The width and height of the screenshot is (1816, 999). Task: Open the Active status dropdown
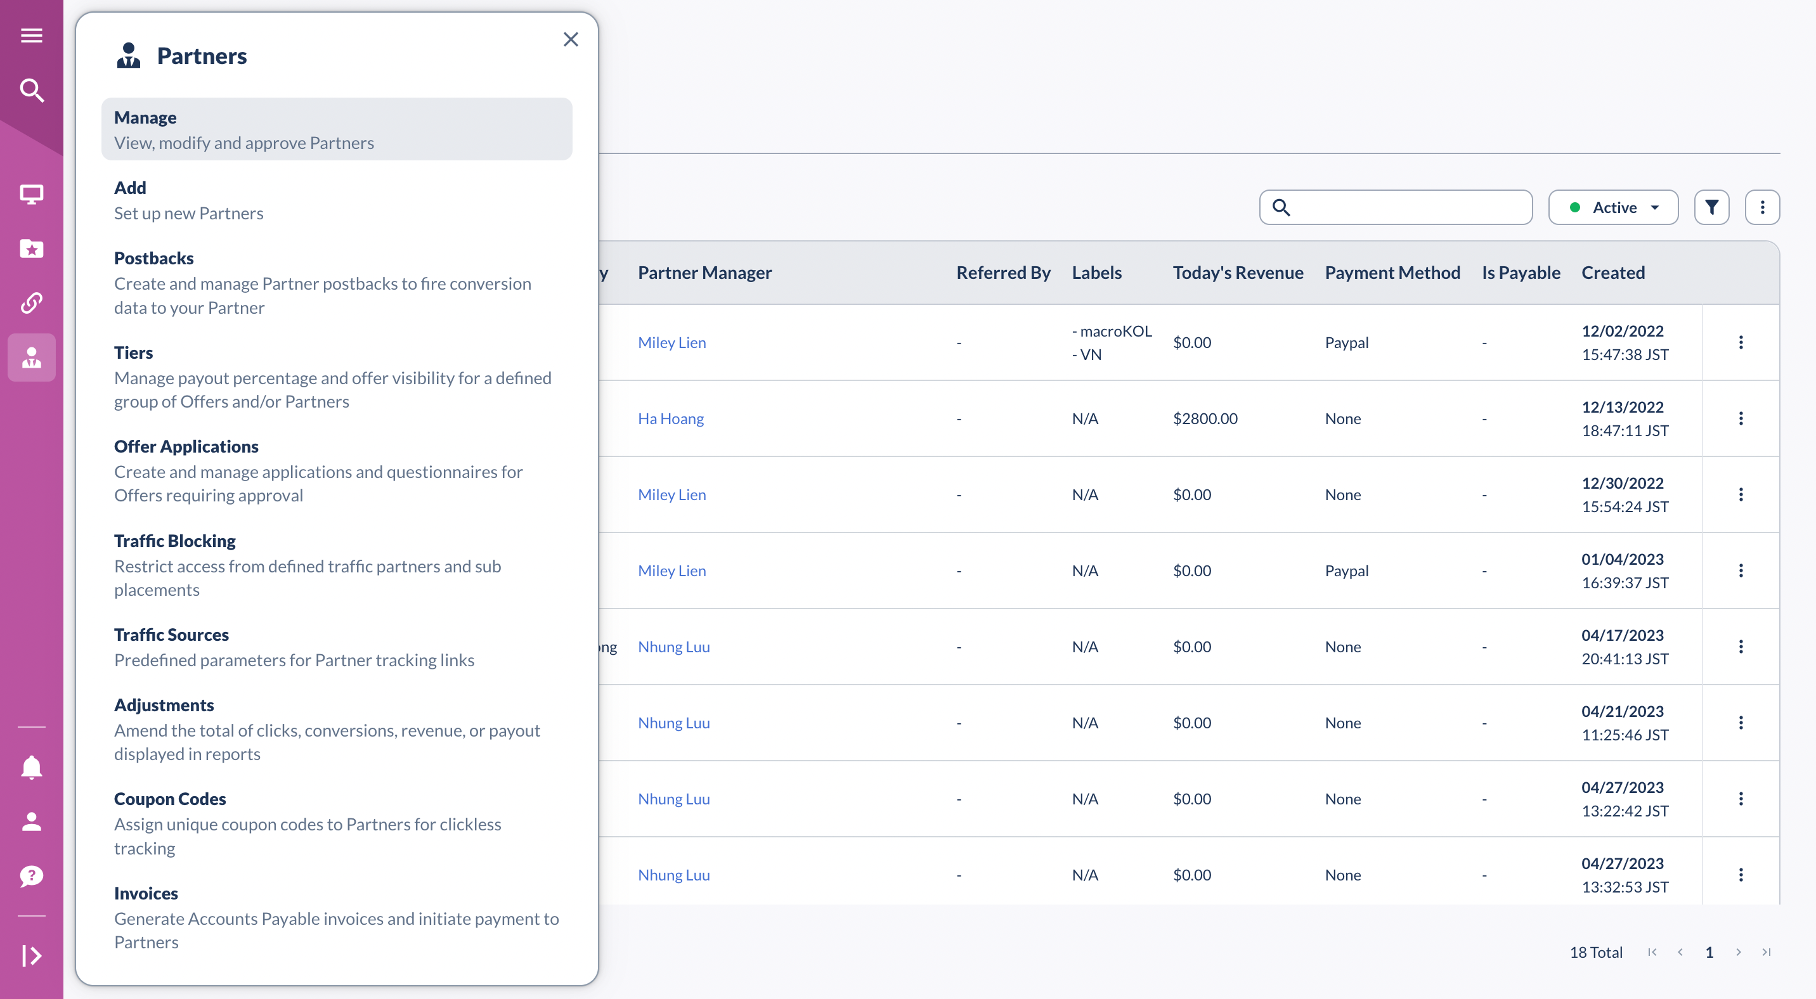pos(1612,207)
